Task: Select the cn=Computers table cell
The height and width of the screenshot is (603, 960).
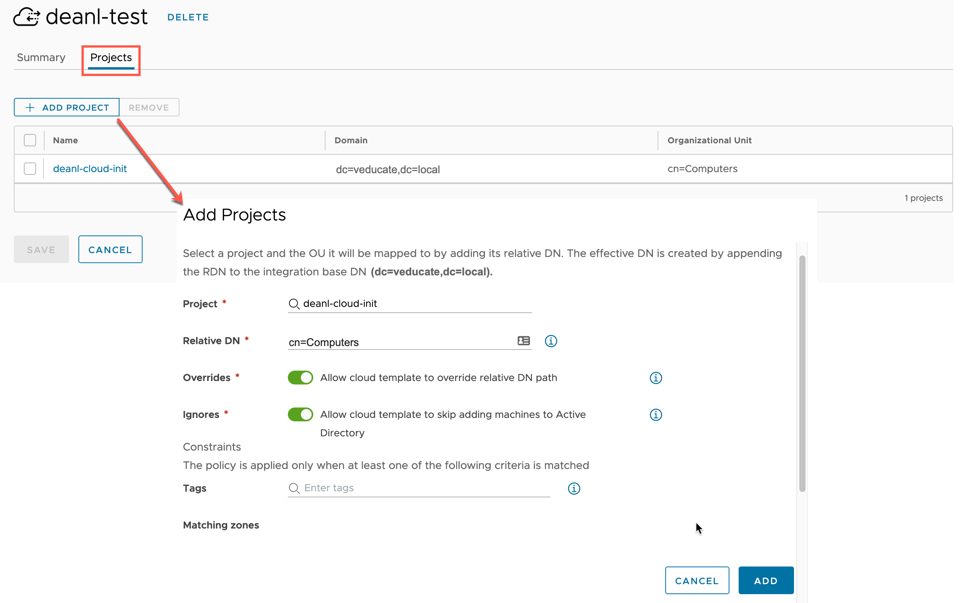Action: (703, 169)
